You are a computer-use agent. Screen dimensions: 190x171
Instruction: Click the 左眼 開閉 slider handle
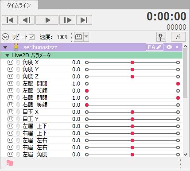point(178,84)
